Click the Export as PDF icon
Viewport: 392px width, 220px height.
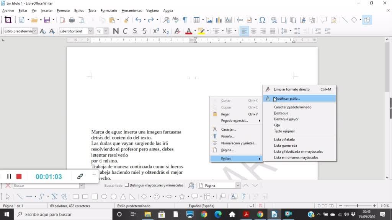pyautogui.click(x=62, y=20)
